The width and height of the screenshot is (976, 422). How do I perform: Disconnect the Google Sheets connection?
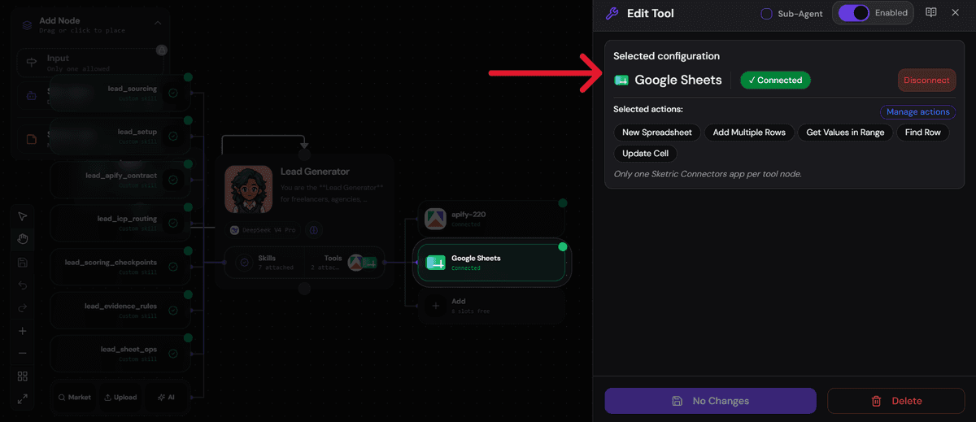(926, 80)
